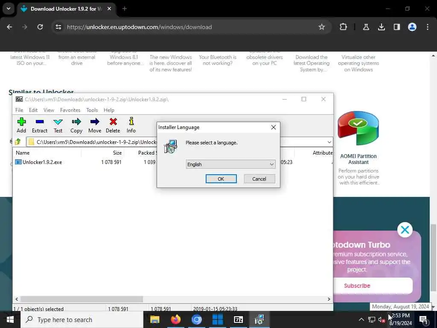Screen dimensions: 437x328
Task: Open the View menu in 7-Zip
Action: pos(49,110)
